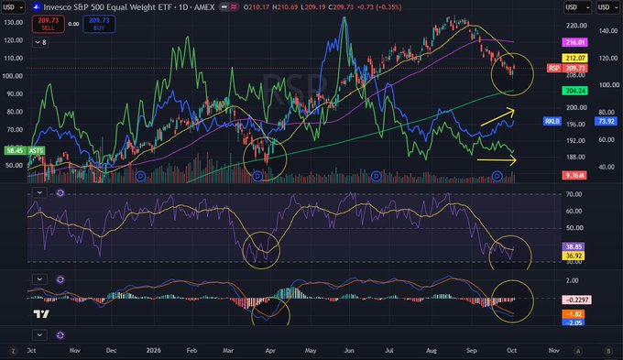623x360 pixels.
Task: Click the Jun label on the time axis
Action: pyautogui.click(x=349, y=351)
